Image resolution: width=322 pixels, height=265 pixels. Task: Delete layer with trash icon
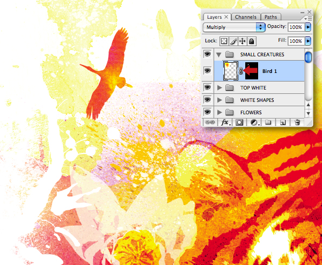[x=297, y=122]
